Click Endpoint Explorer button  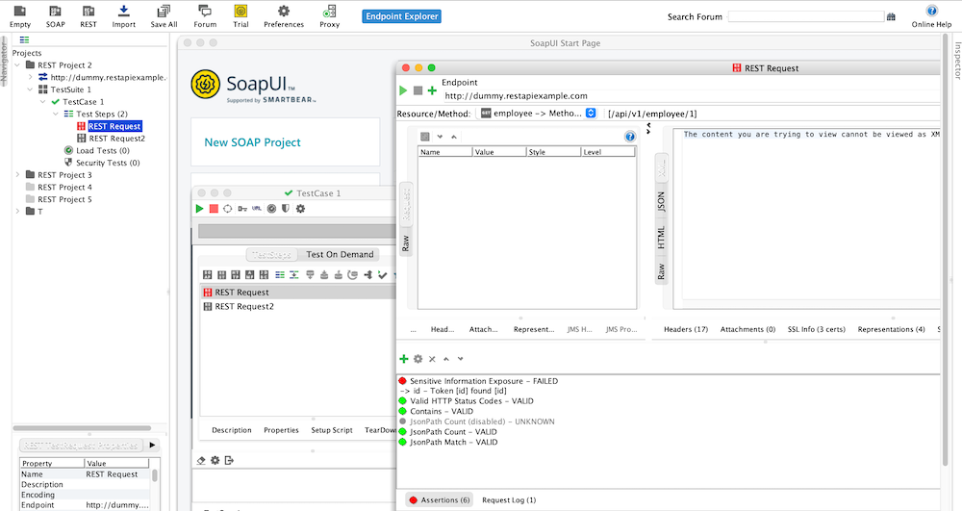click(402, 16)
